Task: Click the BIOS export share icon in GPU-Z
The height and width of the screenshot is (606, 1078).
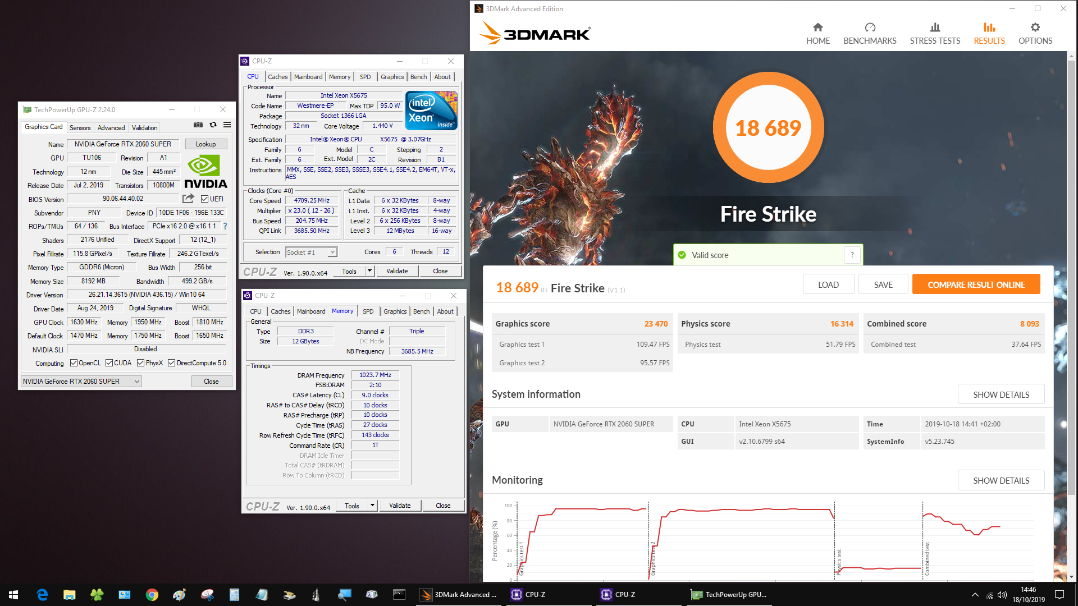Action: [188, 199]
